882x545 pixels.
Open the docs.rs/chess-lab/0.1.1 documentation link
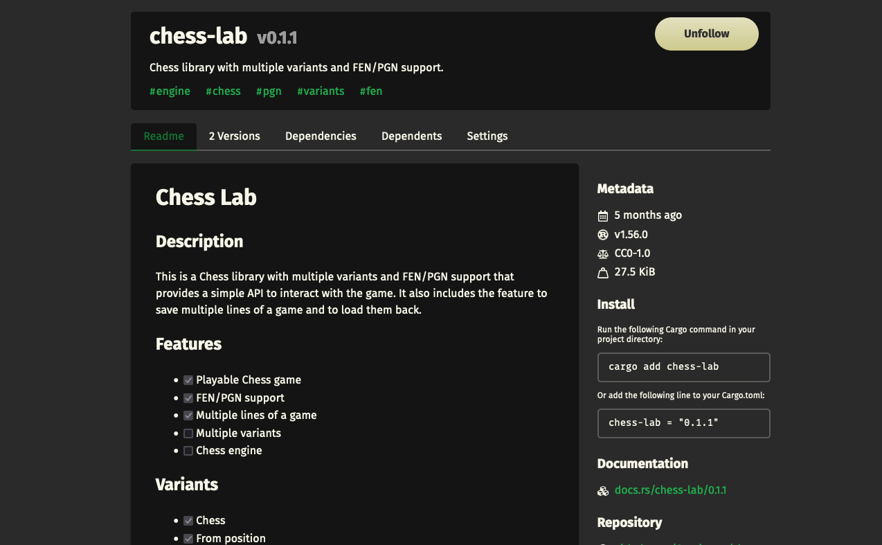coord(670,490)
